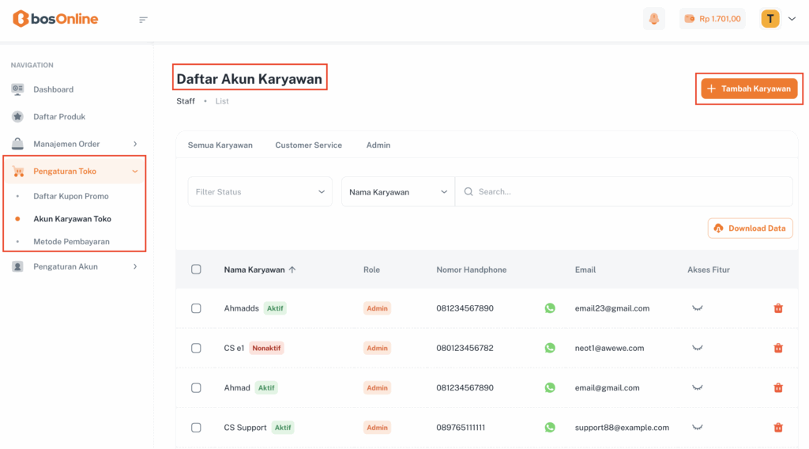Open WhatsApp chat for CS Support
Screen dimensions: 809x449
coord(550,428)
